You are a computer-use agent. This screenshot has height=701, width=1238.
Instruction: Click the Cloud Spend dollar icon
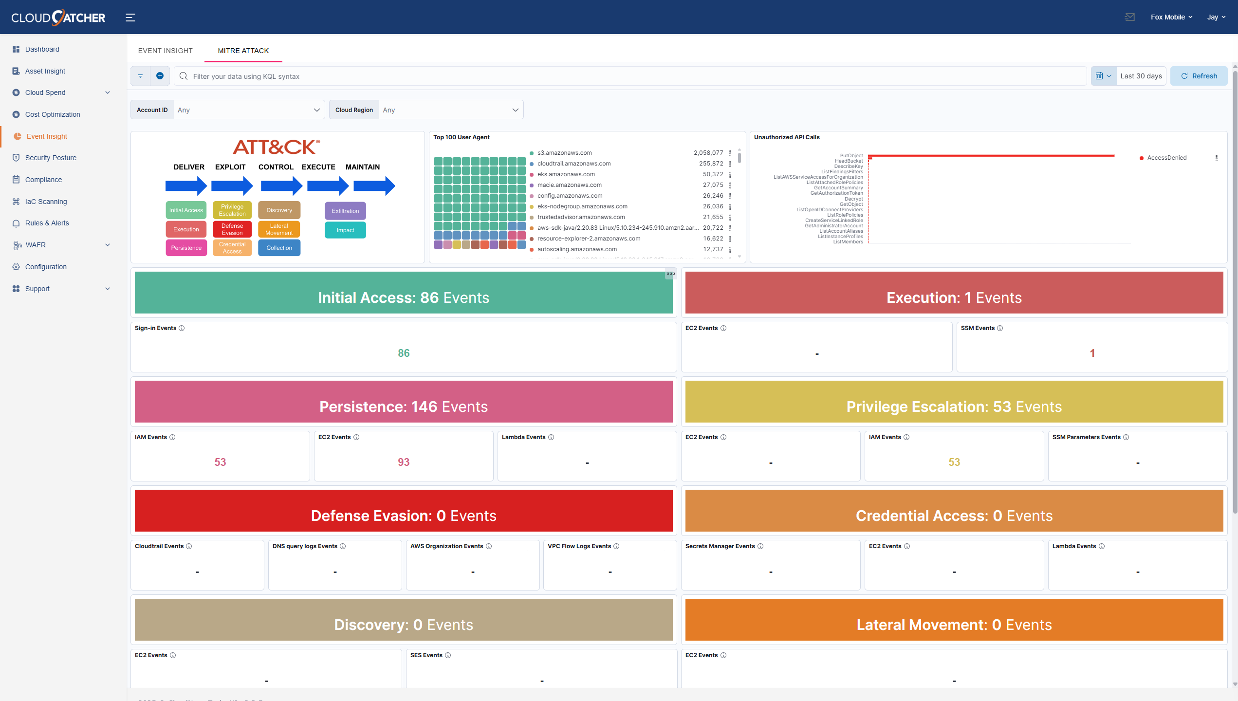click(x=16, y=92)
